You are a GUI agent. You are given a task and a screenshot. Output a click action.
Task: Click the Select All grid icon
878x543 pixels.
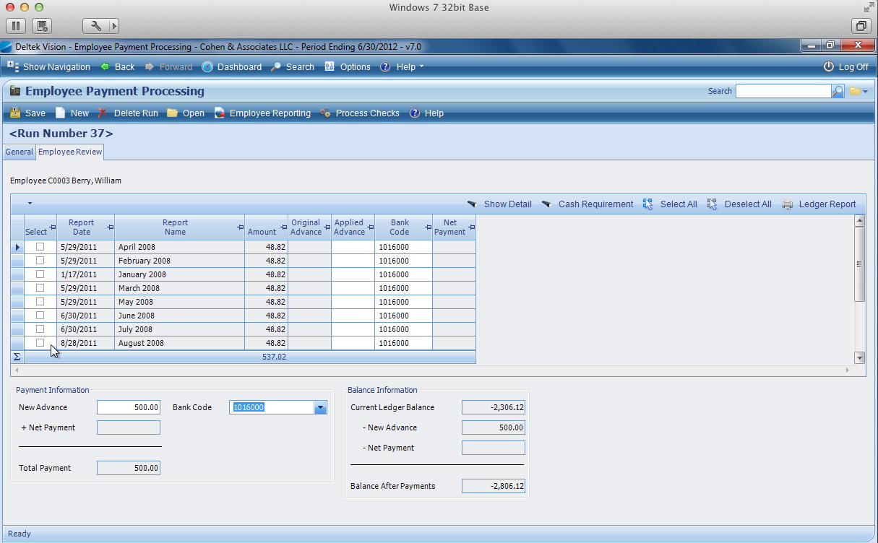coord(648,204)
